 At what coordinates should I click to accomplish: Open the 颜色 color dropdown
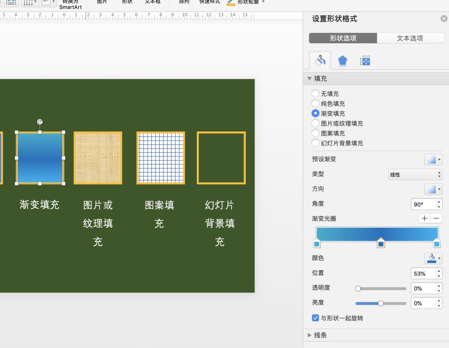pos(433,258)
